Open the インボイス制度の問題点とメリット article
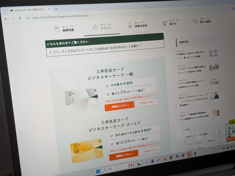This screenshot has width=235, height=176. pyautogui.click(x=192, y=83)
